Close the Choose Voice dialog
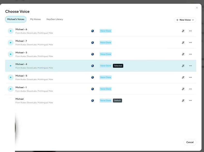Screen dimensions: 204x152 tap(197, 8)
